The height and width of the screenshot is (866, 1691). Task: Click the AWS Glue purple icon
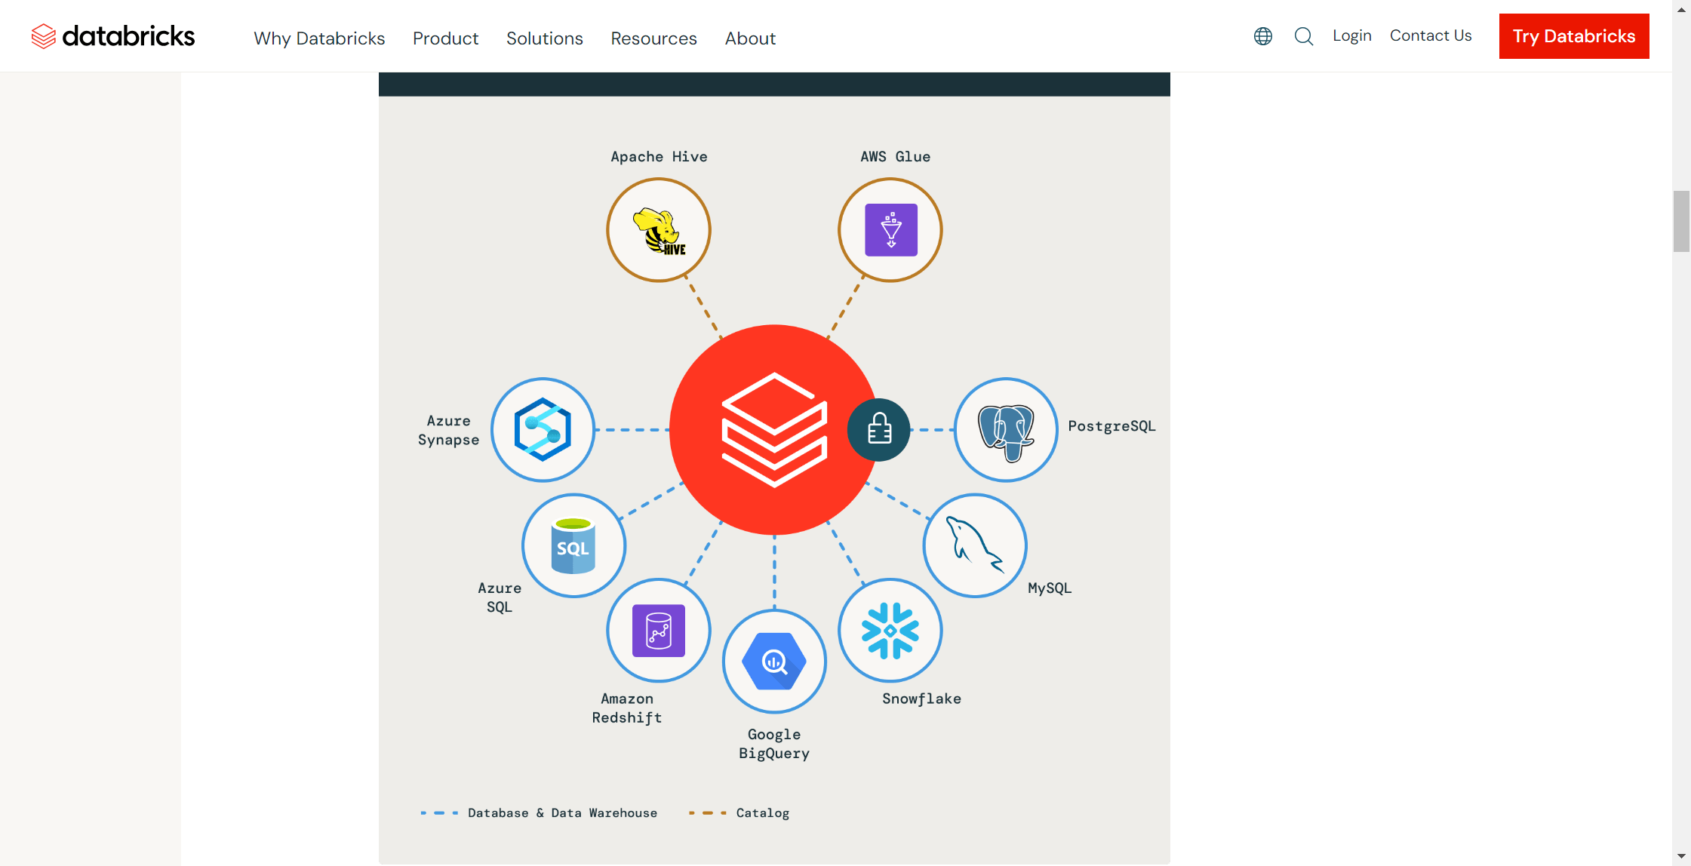(x=890, y=230)
